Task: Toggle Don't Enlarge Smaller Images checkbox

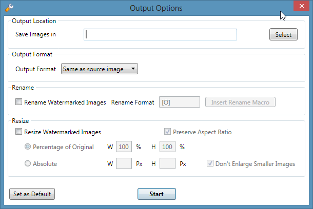Action: tap(210, 164)
